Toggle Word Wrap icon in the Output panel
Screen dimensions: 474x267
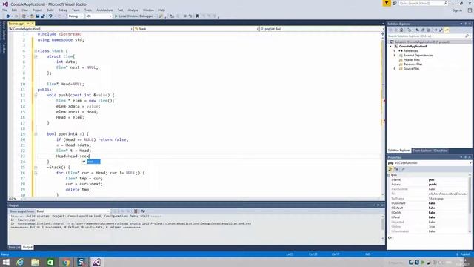[143, 211]
